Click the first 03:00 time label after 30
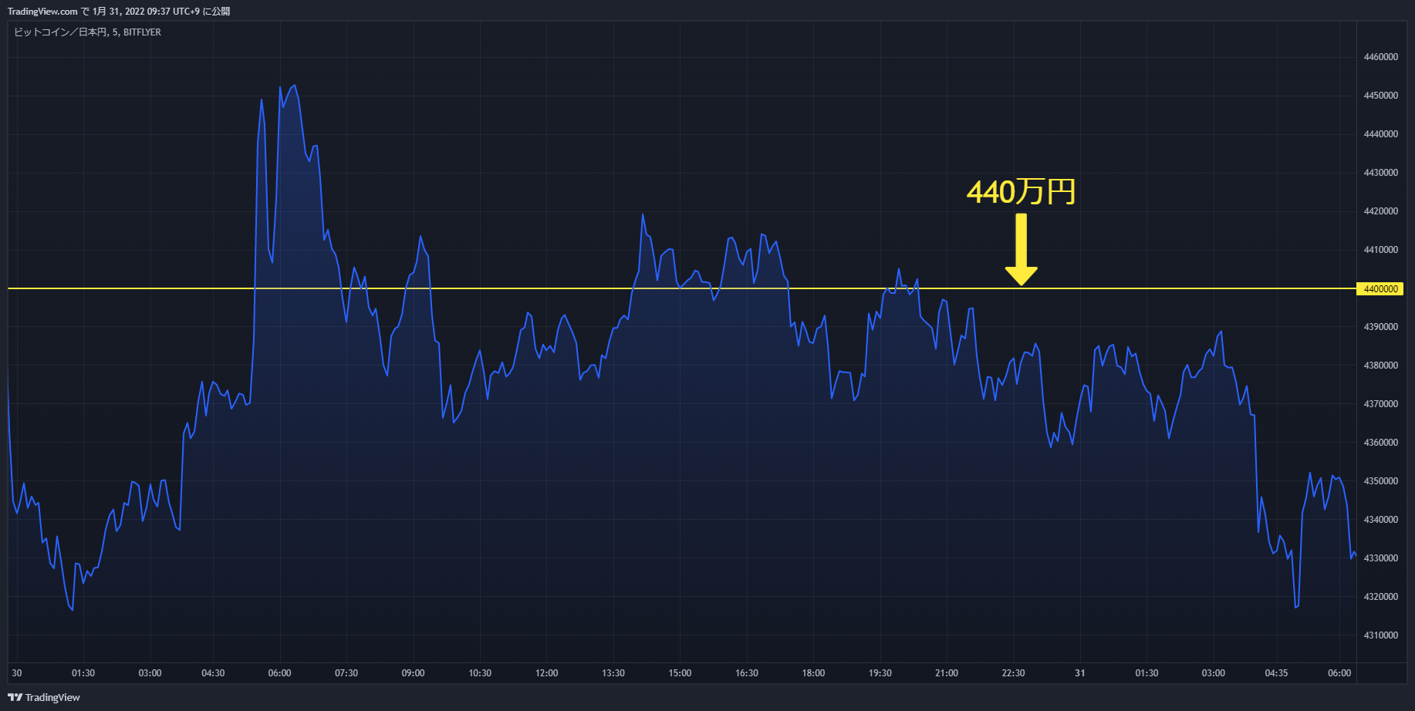This screenshot has height=711, width=1415. [x=150, y=673]
